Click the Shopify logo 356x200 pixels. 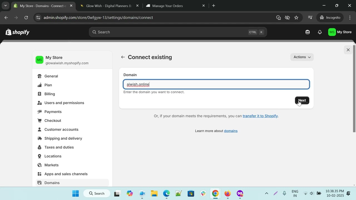coord(18,32)
